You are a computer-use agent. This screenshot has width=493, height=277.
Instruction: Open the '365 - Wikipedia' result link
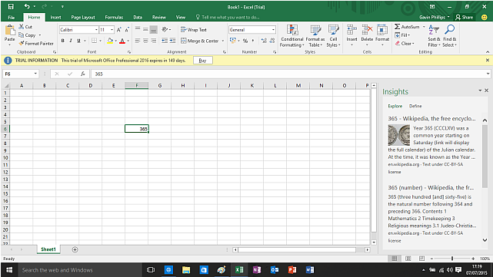click(x=431, y=119)
